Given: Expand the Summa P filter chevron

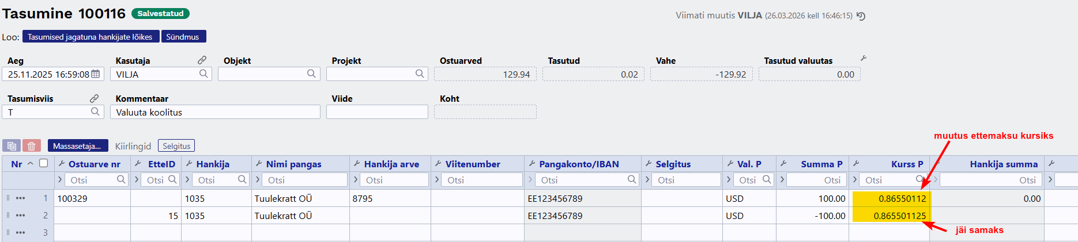Looking at the screenshot, I should tap(782, 180).
